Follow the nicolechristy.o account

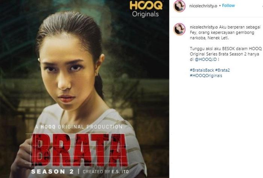228,6
